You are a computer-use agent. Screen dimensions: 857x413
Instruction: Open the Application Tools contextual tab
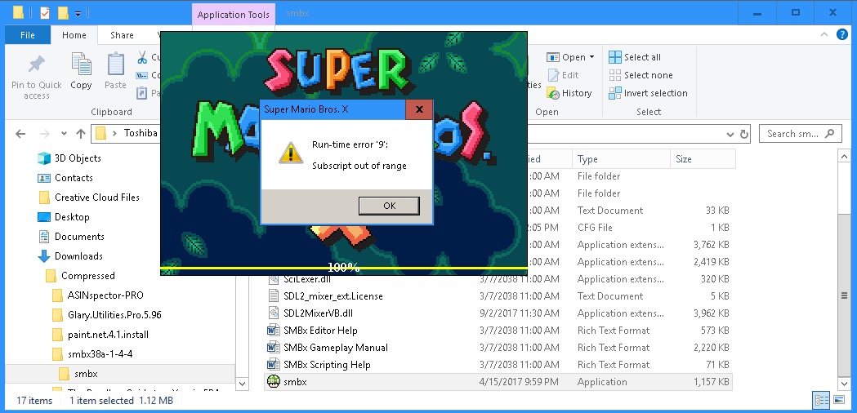click(x=234, y=15)
